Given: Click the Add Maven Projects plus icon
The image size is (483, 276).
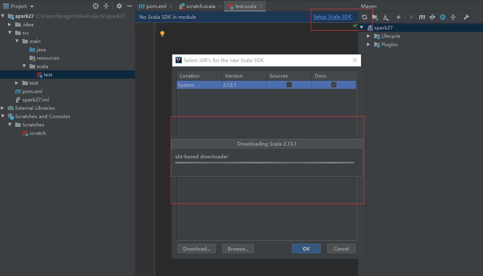Looking at the screenshot, I should click(x=398, y=17).
